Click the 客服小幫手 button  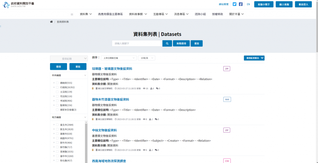click(264, 4)
